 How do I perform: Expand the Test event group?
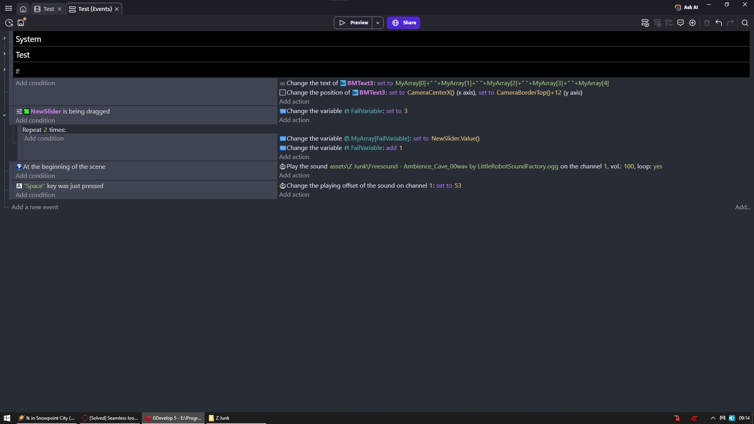tap(4, 54)
